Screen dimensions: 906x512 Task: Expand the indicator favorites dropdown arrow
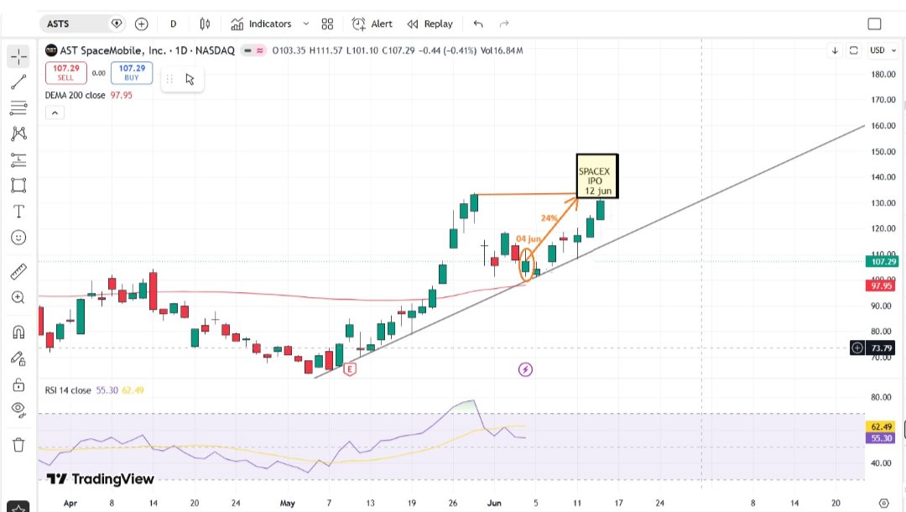(306, 24)
